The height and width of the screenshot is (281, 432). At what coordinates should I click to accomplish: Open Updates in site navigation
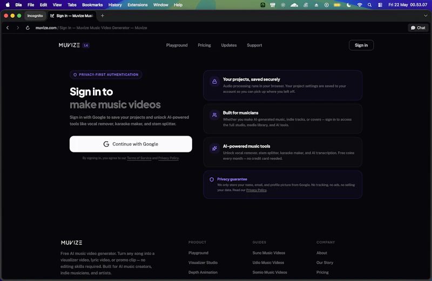tap(228, 45)
